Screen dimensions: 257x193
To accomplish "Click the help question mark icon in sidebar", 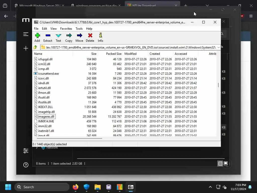I will (26, 165).
